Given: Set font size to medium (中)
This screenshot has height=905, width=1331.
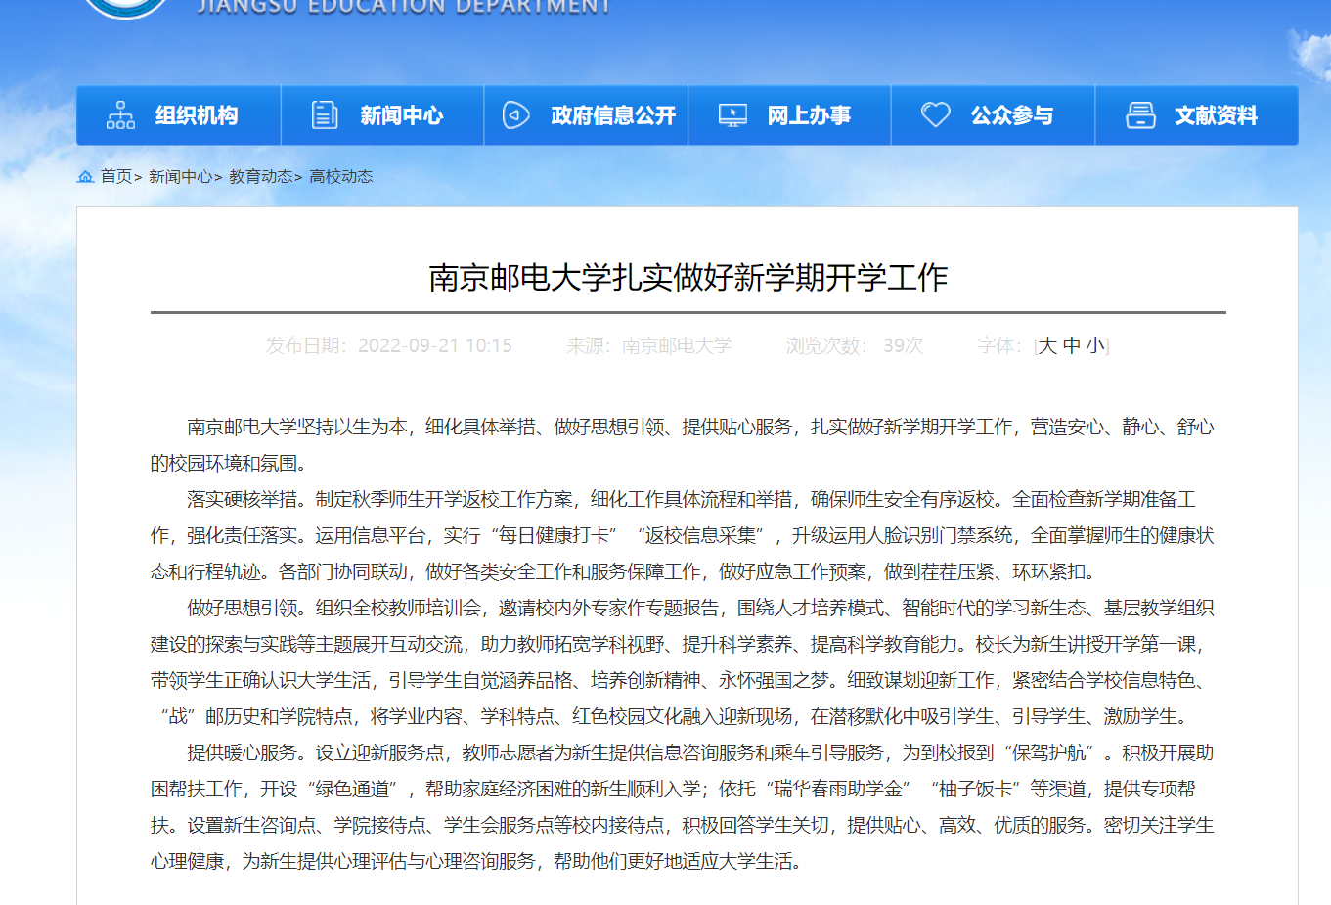Looking at the screenshot, I should (1072, 345).
